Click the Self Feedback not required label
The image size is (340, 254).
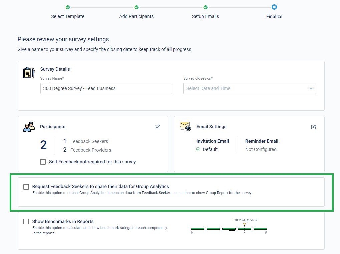(x=92, y=162)
